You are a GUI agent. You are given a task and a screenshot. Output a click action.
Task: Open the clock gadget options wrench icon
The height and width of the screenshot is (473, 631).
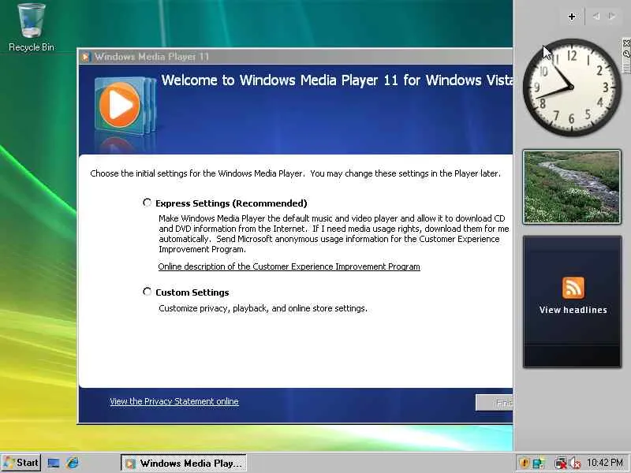click(x=626, y=53)
